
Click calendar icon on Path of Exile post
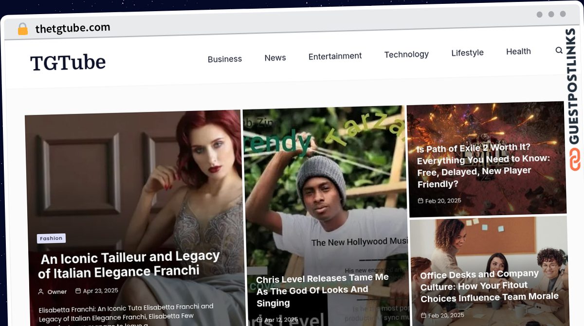(x=420, y=200)
